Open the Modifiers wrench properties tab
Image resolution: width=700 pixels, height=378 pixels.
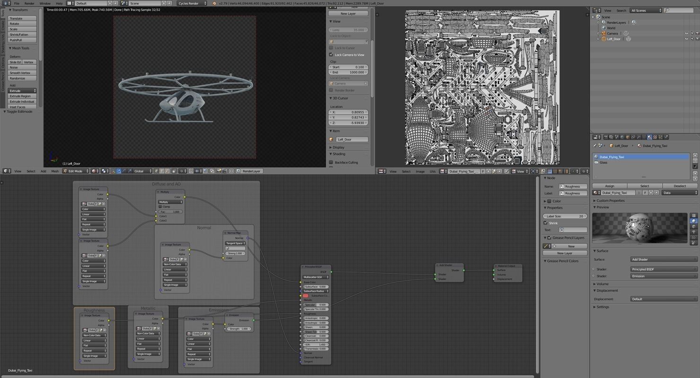click(639, 137)
